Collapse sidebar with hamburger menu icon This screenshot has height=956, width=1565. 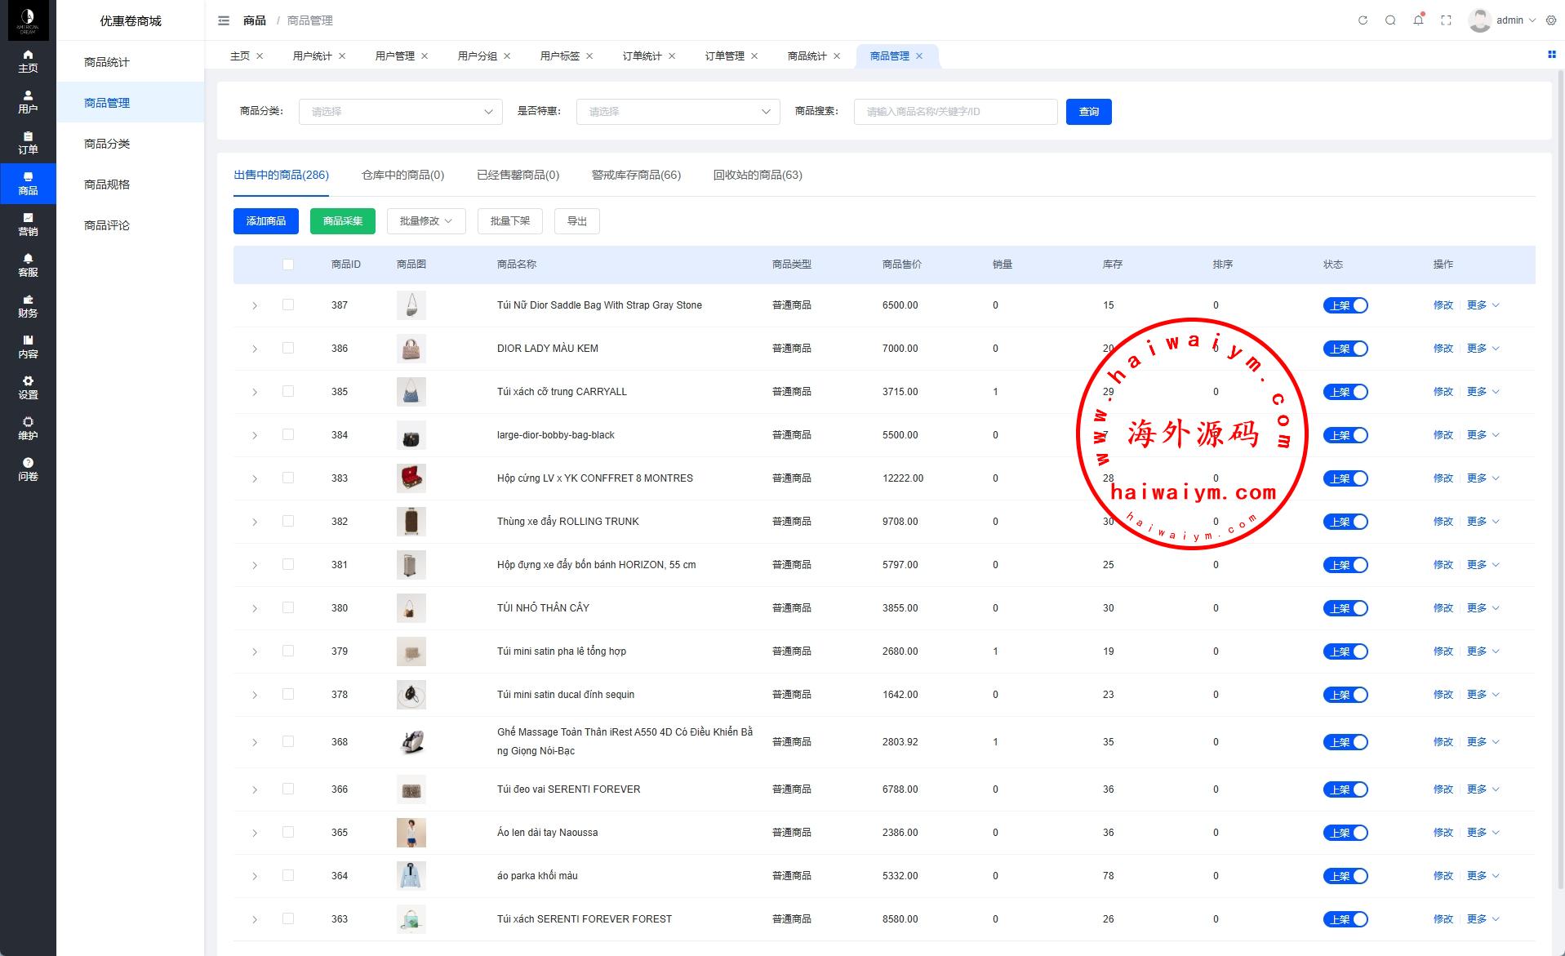click(x=224, y=20)
